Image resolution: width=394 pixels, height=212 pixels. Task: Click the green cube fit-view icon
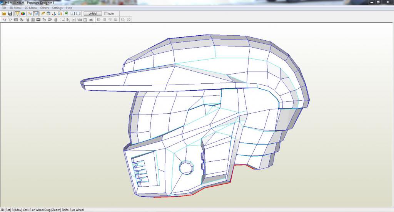pos(66,13)
